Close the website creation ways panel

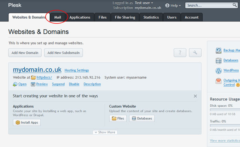(195, 96)
